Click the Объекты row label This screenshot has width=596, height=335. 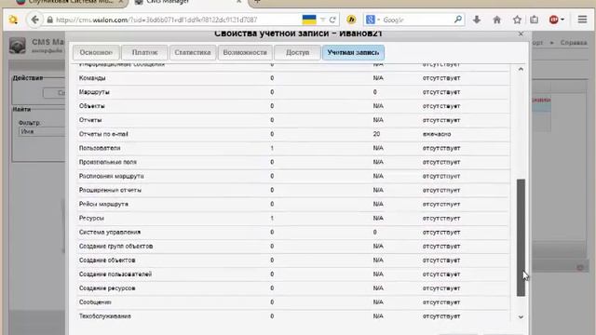[91, 106]
